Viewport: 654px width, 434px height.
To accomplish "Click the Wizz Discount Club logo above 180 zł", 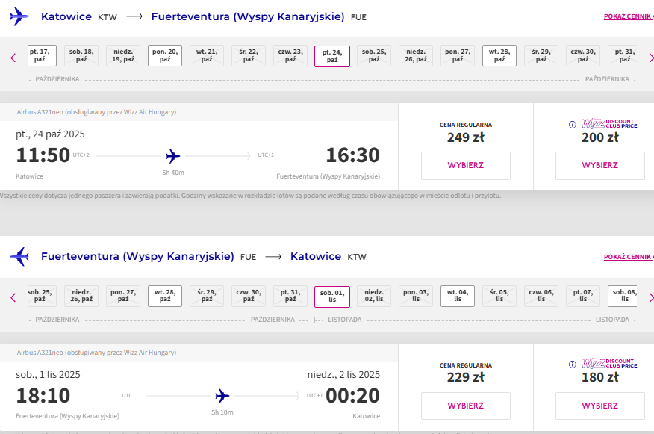I will (x=609, y=364).
